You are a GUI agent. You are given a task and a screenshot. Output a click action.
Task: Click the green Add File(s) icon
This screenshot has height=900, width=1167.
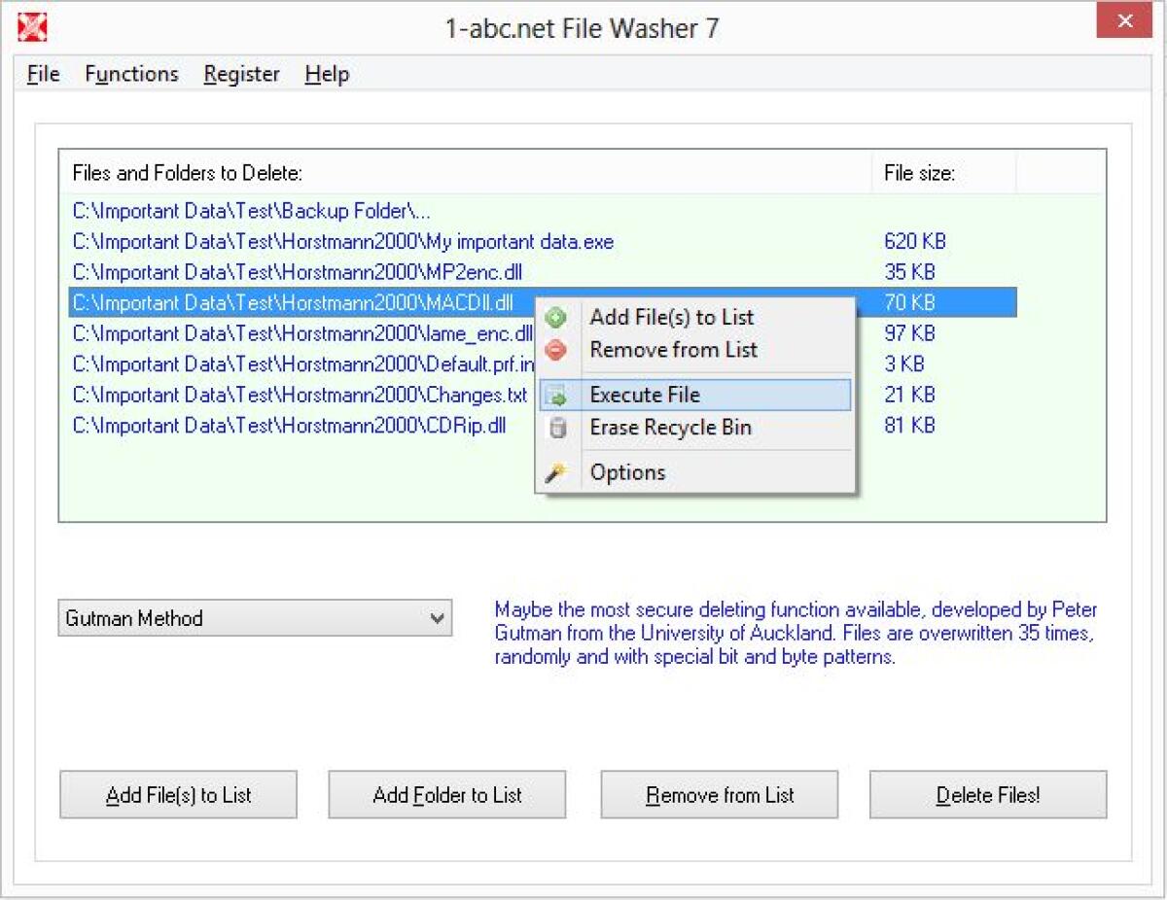[555, 317]
